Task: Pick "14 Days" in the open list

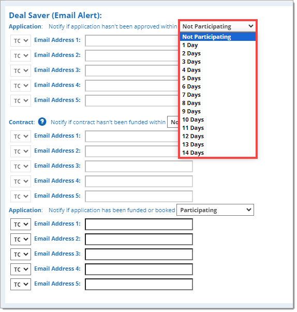Action: (x=218, y=153)
